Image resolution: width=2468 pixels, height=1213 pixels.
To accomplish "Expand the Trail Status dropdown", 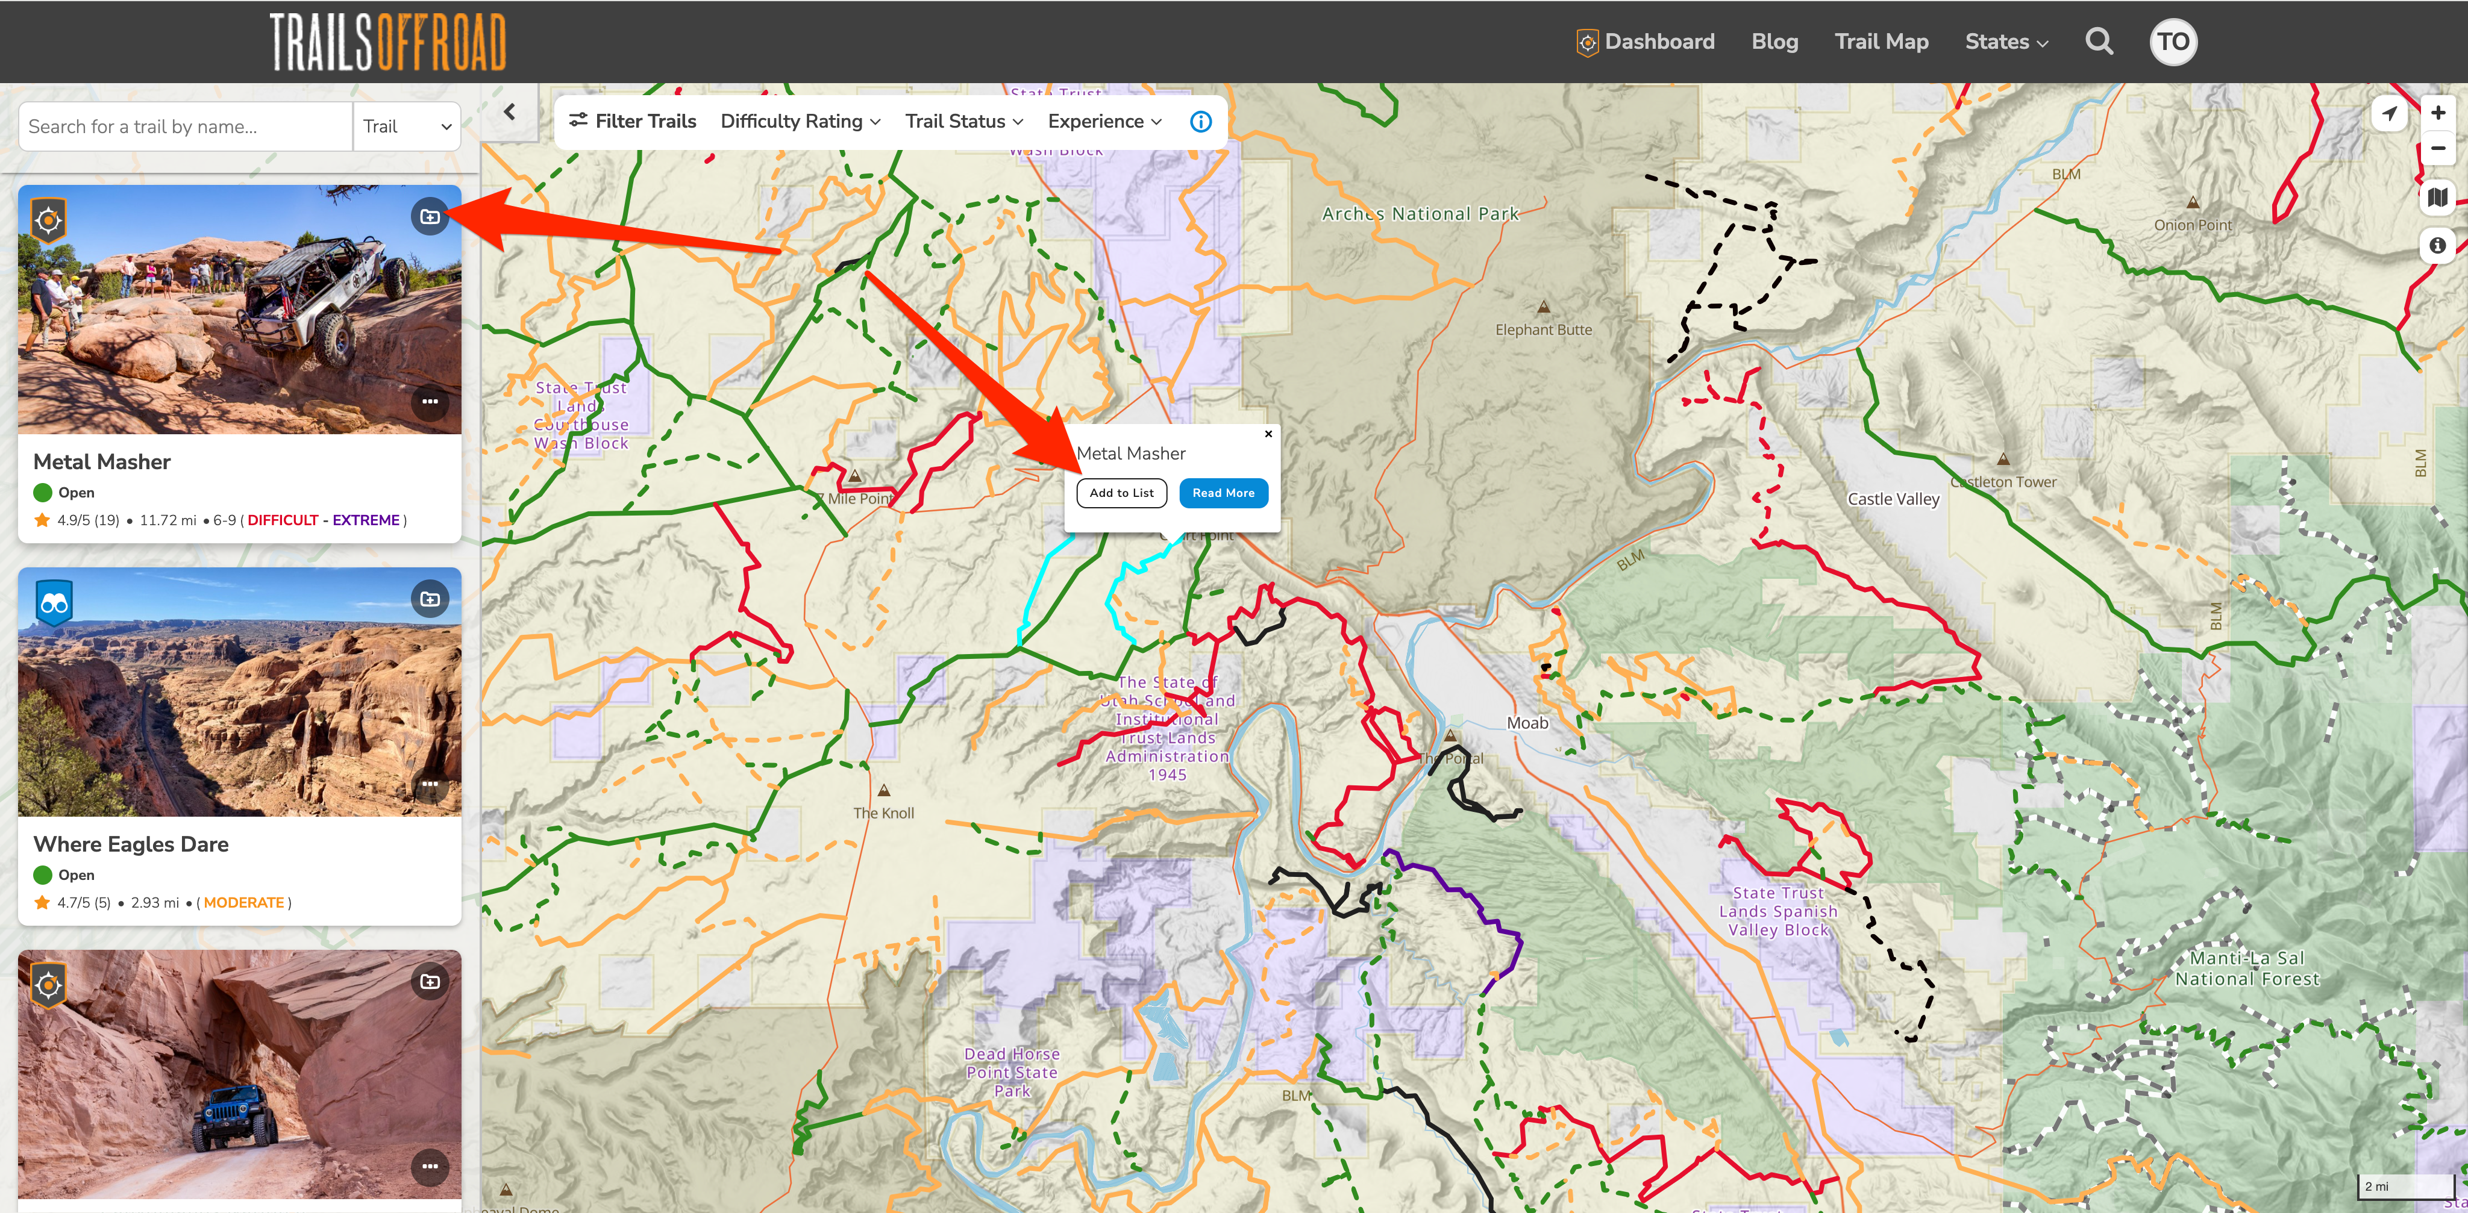I will 964,122.
